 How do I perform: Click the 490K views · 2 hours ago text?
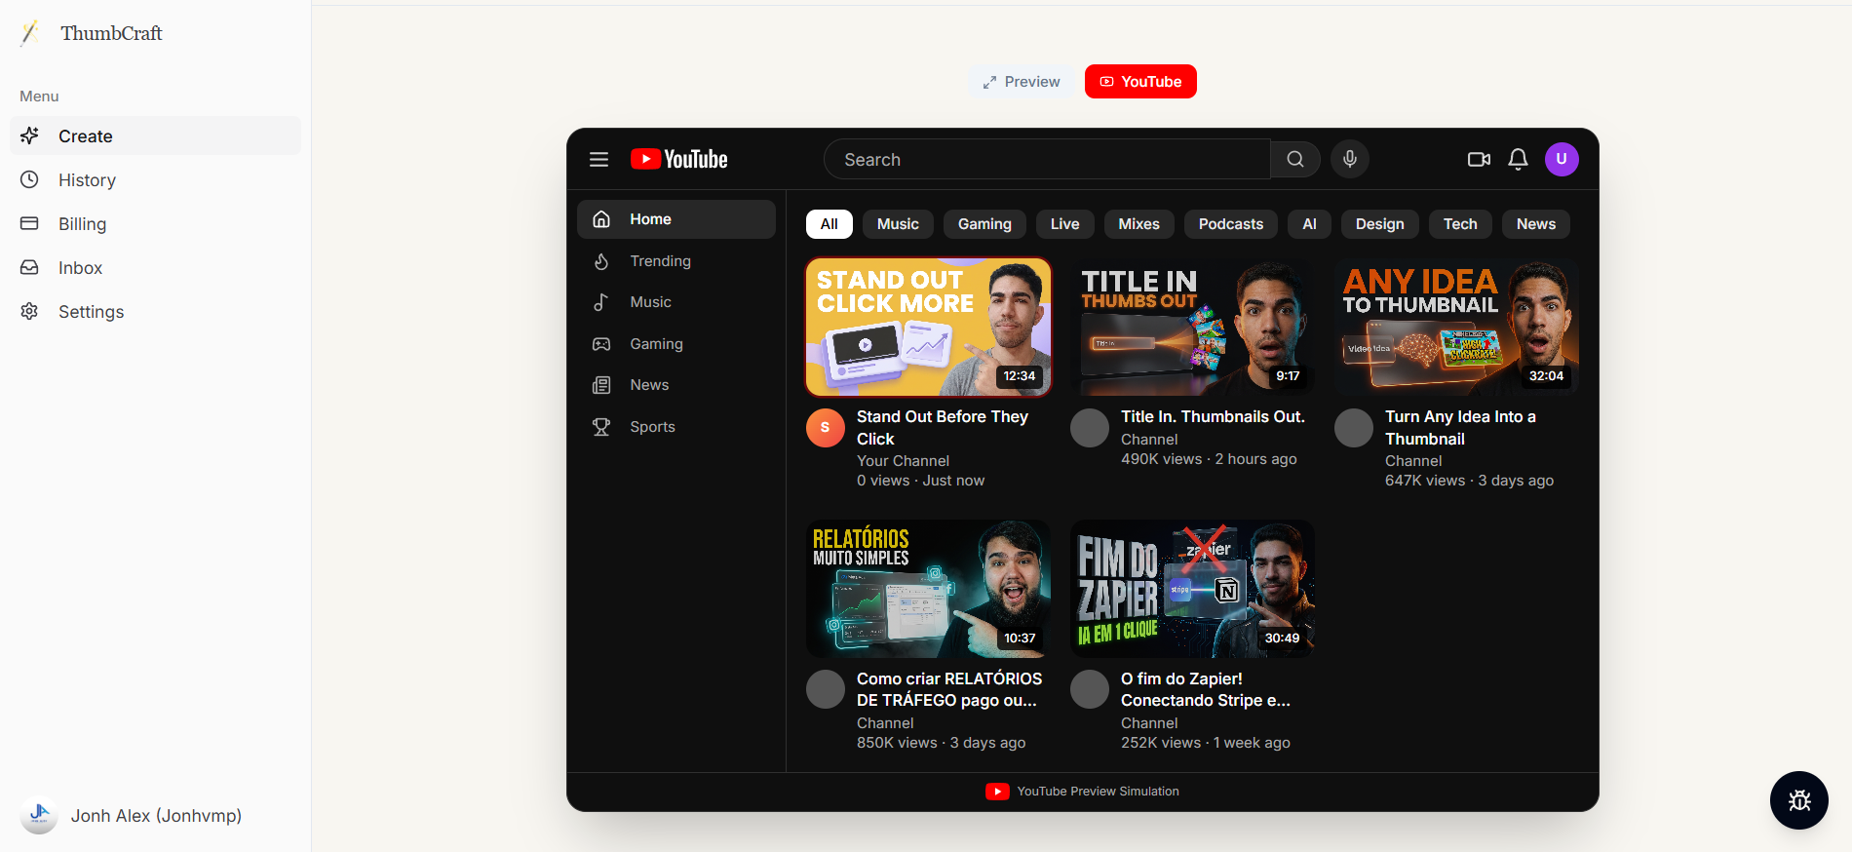coord(1209,459)
